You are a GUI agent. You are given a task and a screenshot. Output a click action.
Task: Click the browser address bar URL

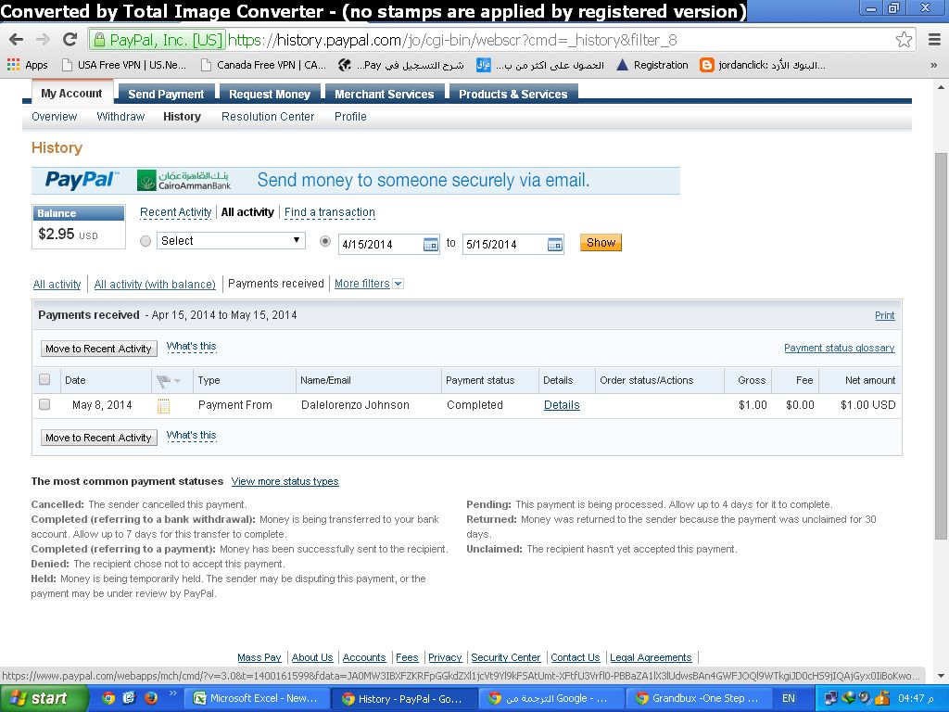pos(452,40)
